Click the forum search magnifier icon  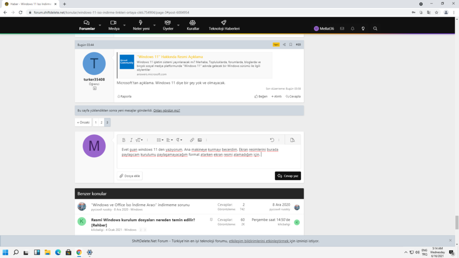[375, 28]
